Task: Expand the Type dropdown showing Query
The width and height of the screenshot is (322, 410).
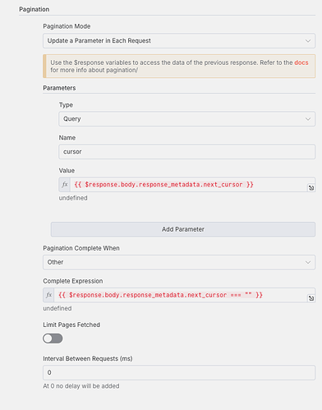Action: (x=187, y=119)
